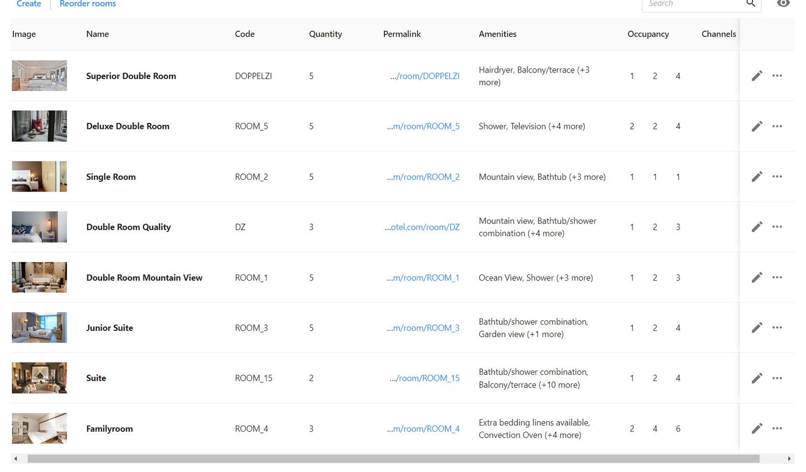This screenshot has height=472, width=806.
Task: Select the Superior Double Room name
Action: click(x=131, y=76)
